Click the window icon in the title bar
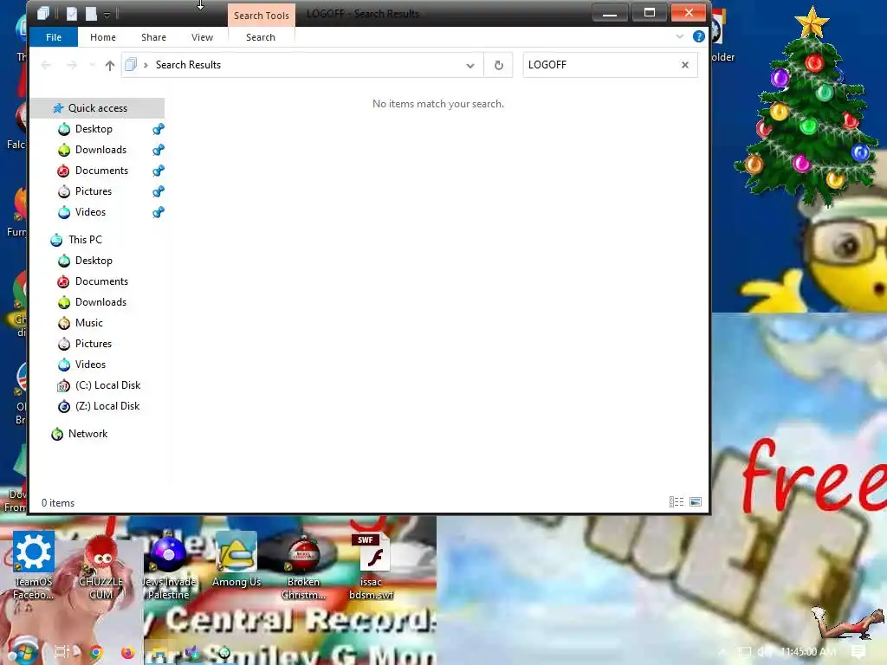 (43, 14)
